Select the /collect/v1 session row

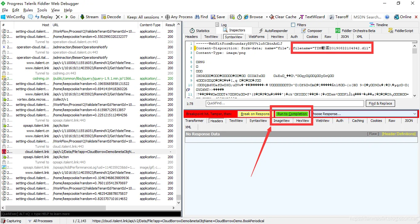pyautogui.click(x=88, y=99)
